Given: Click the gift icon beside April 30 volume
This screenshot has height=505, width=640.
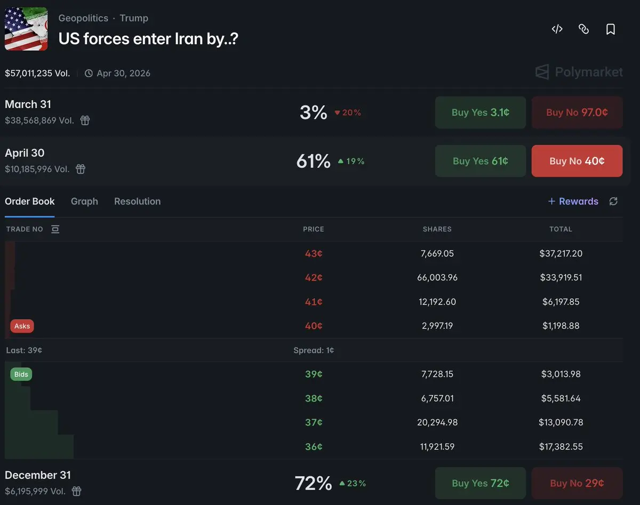Looking at the screenshot, I should point(81,169).
